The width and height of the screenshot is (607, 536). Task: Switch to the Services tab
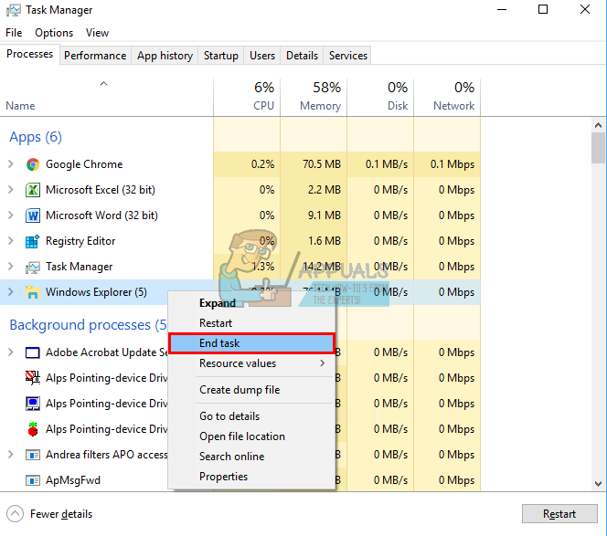[348, 56]
